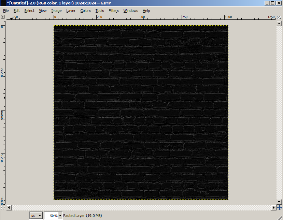Click the image menu arrow button at ruler corner
The height and width of the screenshot is (220, 283).
(3, 17)
